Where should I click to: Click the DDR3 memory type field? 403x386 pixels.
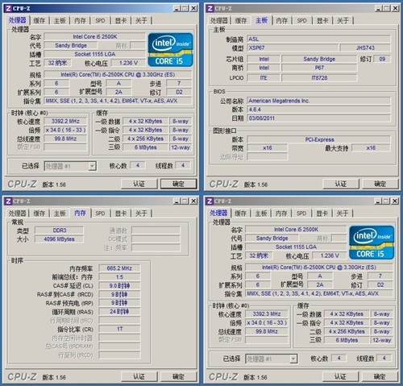(59, 230)
